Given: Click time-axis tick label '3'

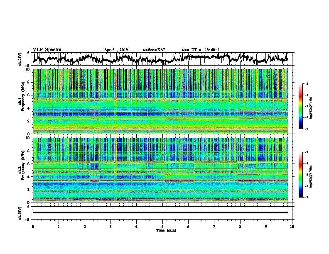Looking at the screenshot, I should coord(110,227).
